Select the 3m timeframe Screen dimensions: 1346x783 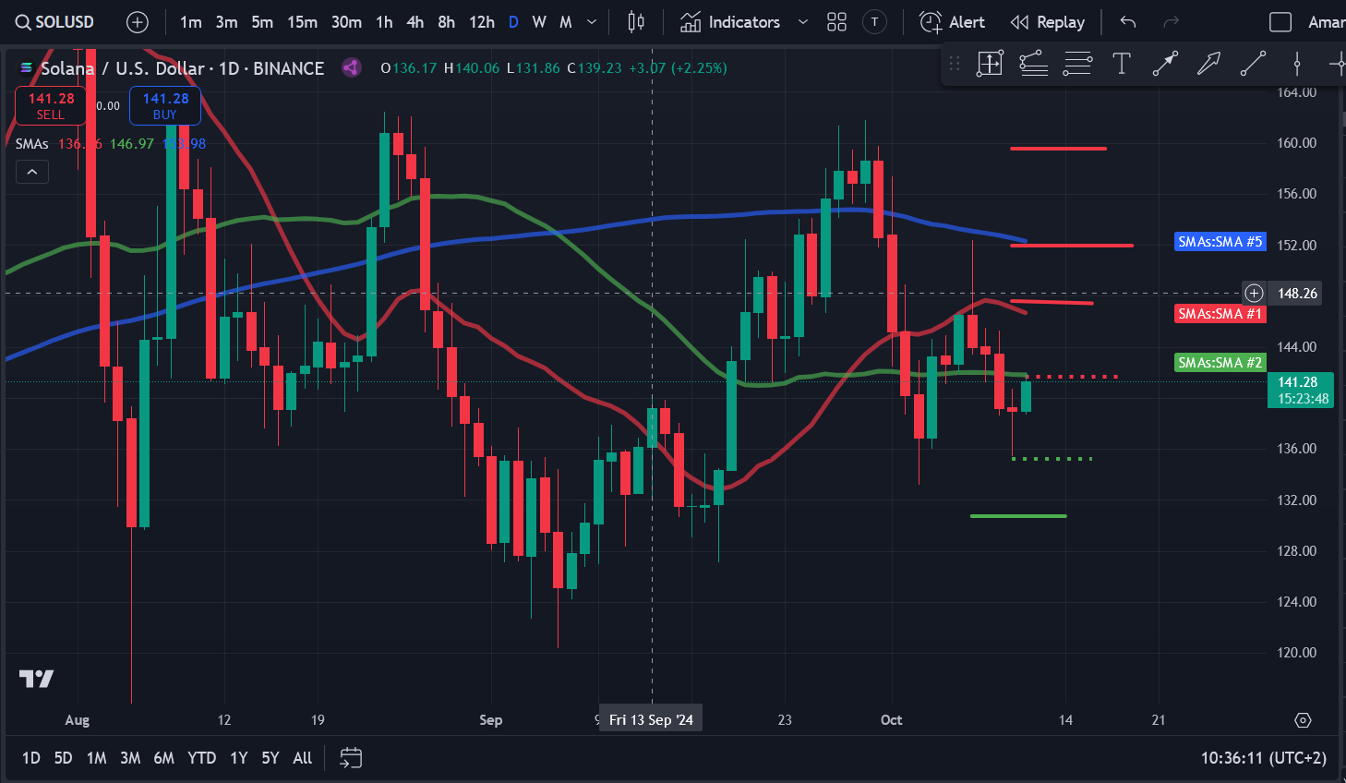pyautogui.click(x=227, y=22)
